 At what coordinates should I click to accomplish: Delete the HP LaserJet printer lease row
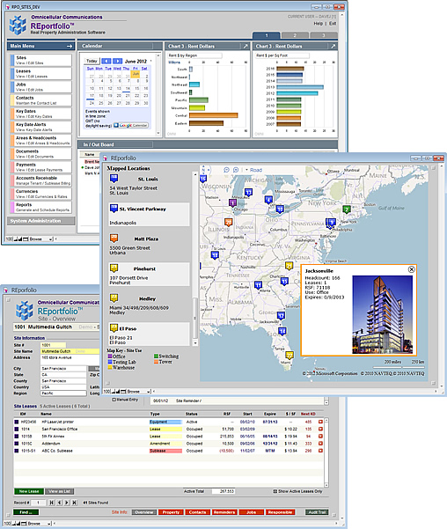(320, 422)
